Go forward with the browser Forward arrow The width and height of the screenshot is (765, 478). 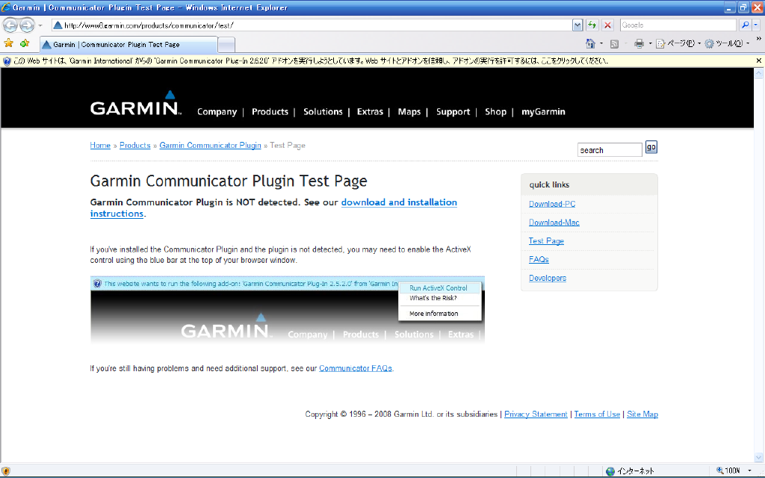pos(27,25)
